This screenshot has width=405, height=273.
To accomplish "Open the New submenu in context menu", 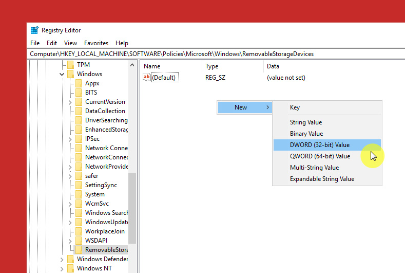I will click(245, 107).
